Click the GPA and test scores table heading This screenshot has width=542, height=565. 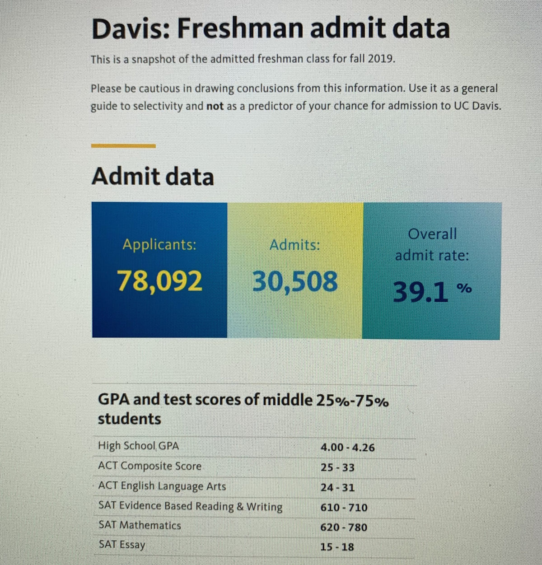click(243, 409)
